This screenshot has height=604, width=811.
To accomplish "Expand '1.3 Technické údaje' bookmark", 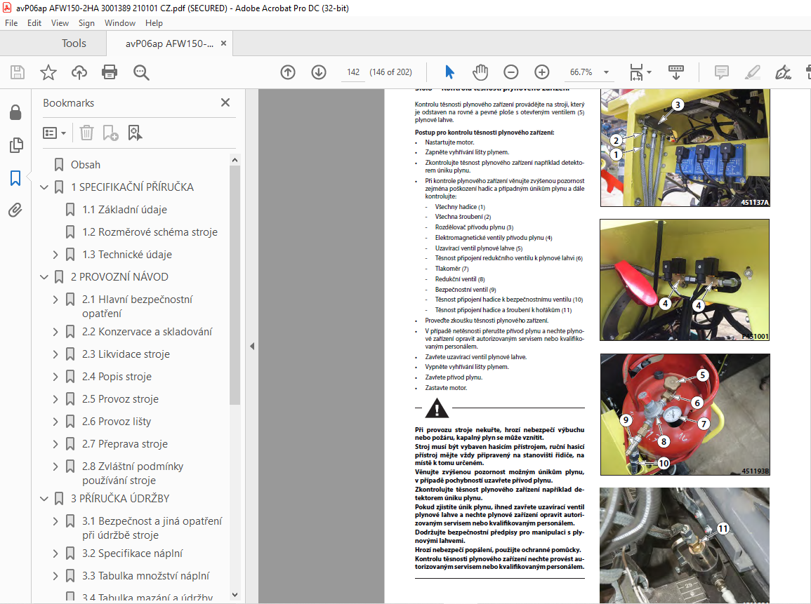I will click(55, 255).
